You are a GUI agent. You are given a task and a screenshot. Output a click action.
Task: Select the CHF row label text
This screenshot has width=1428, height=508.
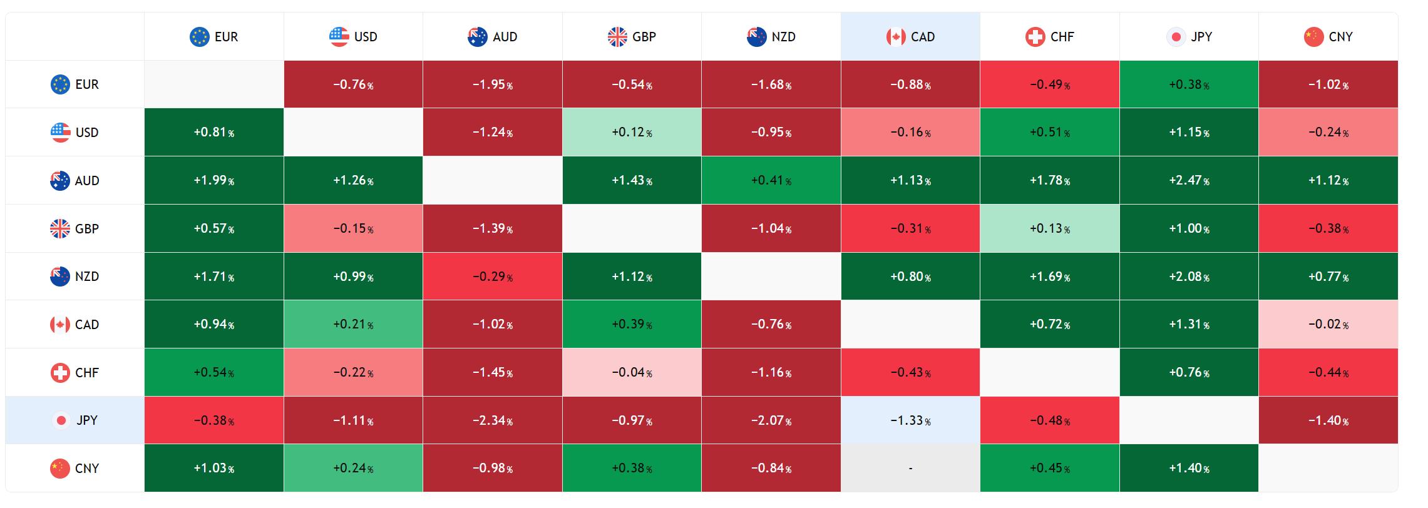[87, 373]
